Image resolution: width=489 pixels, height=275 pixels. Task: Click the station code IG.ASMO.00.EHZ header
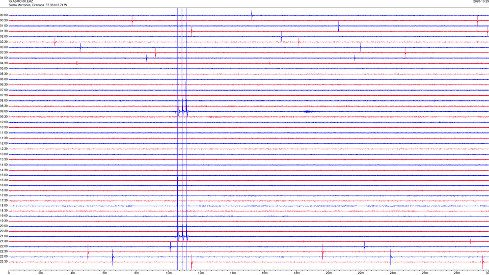[x=20, y=1]
